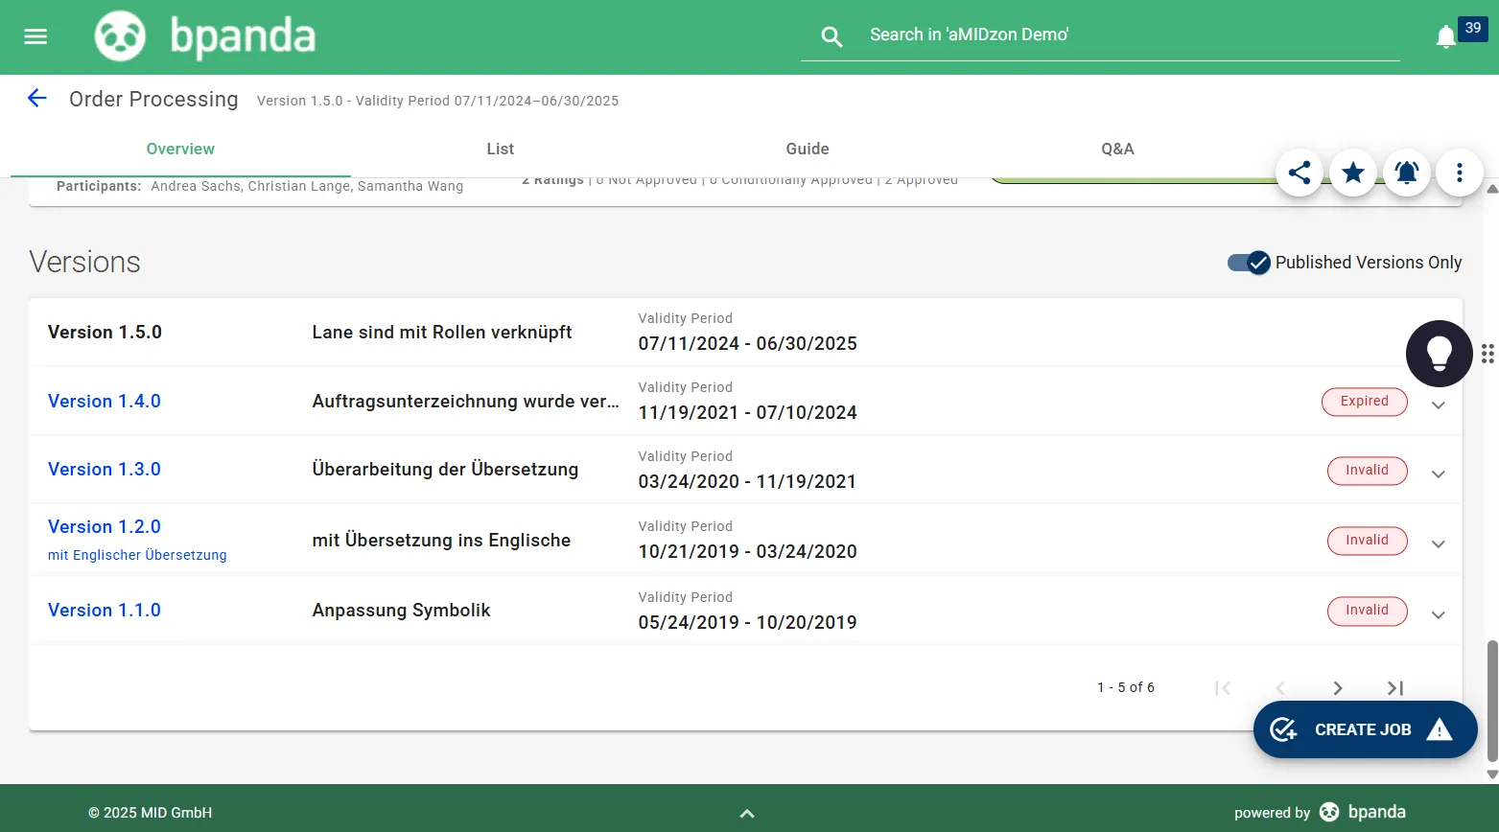The height and width of the screenshot is (832, 1499).
Task: Switch to the Guide tab
Action: coord(808,149)
